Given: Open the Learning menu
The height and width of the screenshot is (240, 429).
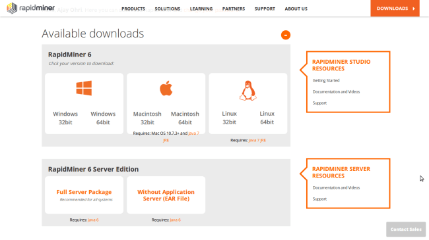Looking at the screenshot, I should coord(201,9).
